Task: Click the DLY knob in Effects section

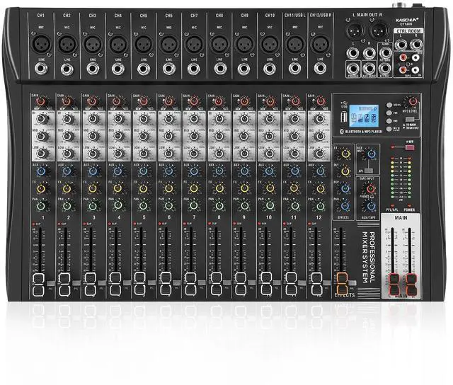Action: (x=345, y=171)
